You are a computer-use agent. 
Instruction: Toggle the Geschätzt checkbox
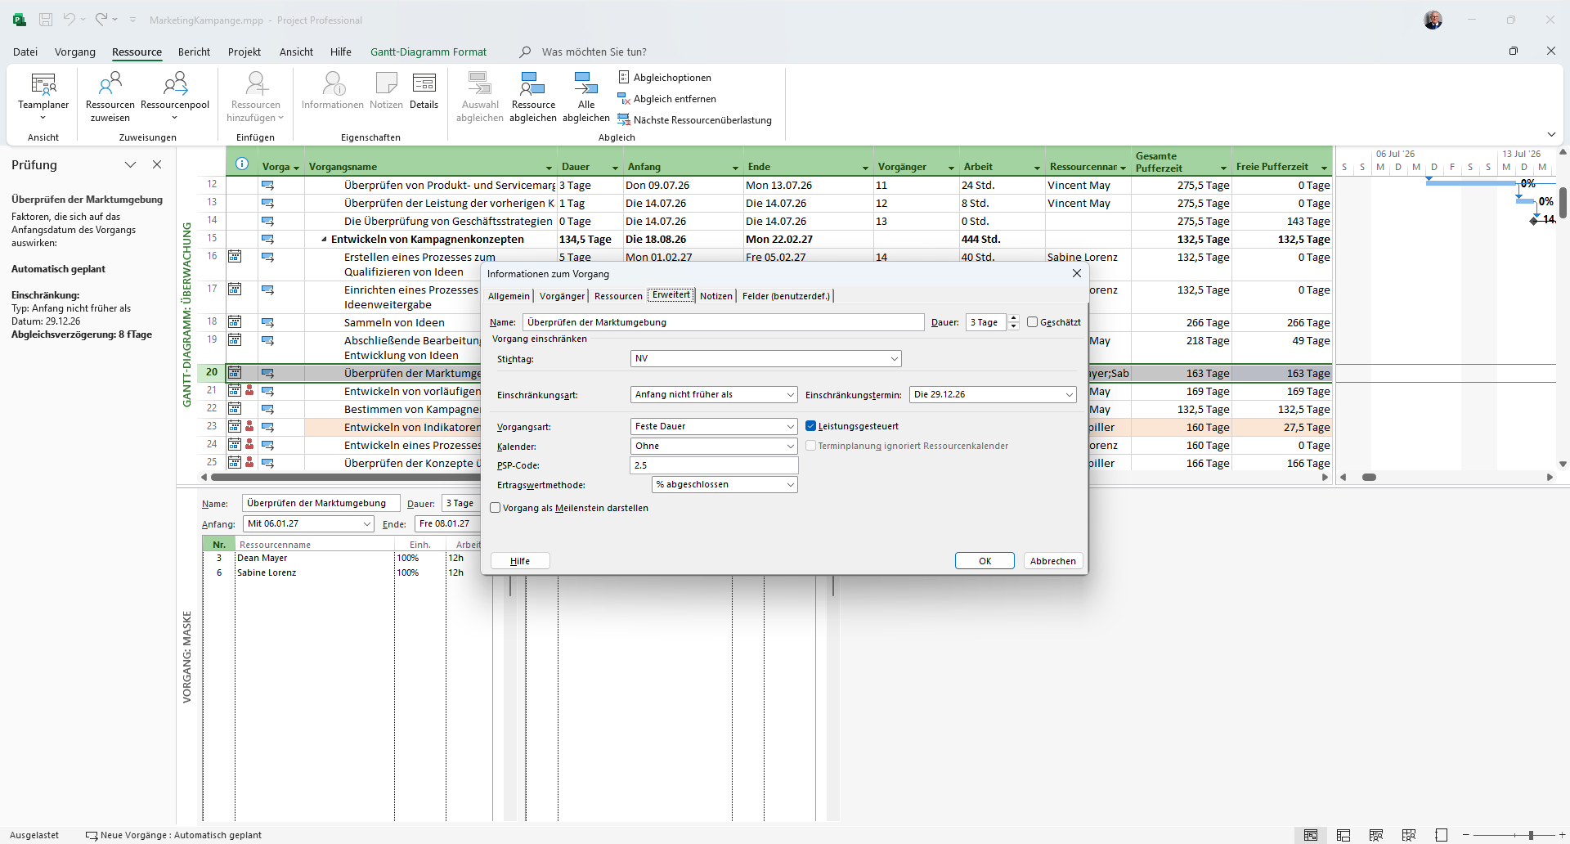pyautogui.click(x=1032, y=322)
